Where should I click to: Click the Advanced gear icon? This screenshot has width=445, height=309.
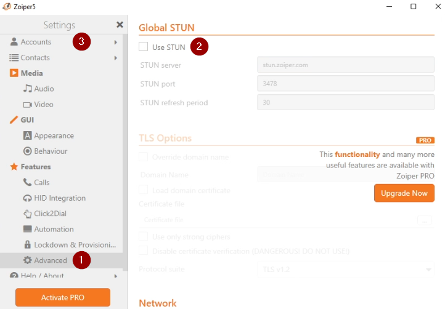click(x=27, y=260)
